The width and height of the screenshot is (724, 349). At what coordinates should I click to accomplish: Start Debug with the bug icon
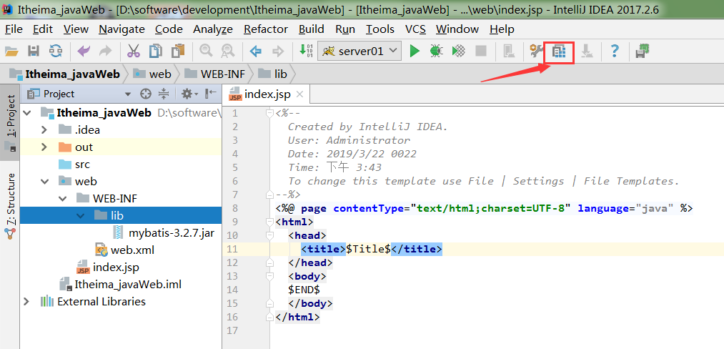(x=437, y=51)
